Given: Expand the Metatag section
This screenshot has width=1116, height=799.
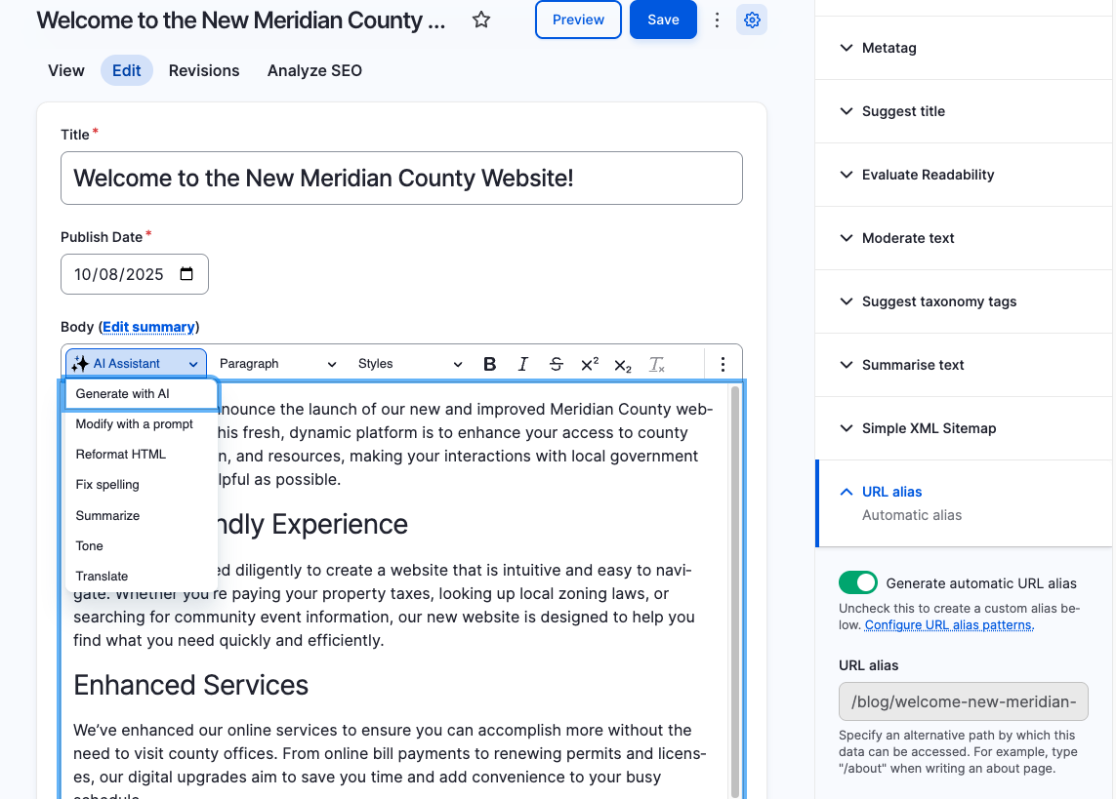Looking at the screenshot, I should 889,48.
